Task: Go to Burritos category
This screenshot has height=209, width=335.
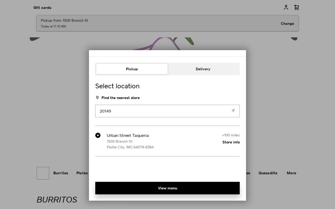Action: [x=61, y=173]
